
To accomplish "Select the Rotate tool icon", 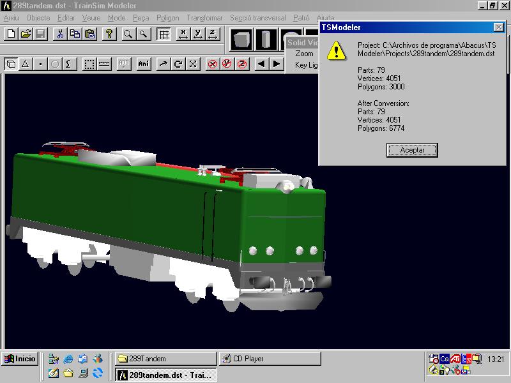I will click(179, 64).
